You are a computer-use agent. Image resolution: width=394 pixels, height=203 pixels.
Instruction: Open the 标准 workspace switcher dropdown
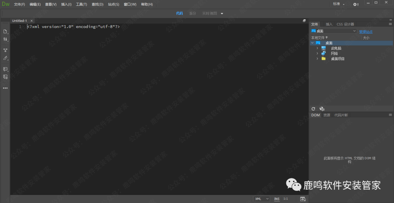pos(339,4)
